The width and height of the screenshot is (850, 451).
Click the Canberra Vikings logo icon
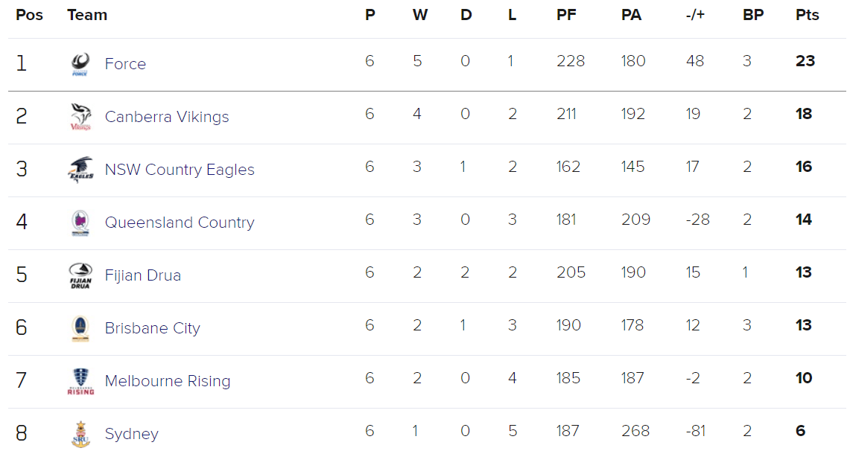80,117
